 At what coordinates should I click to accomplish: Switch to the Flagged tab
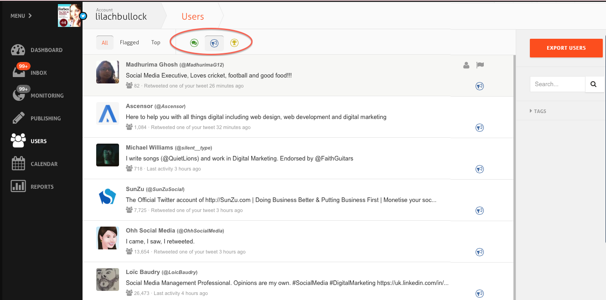coord(129,42)
